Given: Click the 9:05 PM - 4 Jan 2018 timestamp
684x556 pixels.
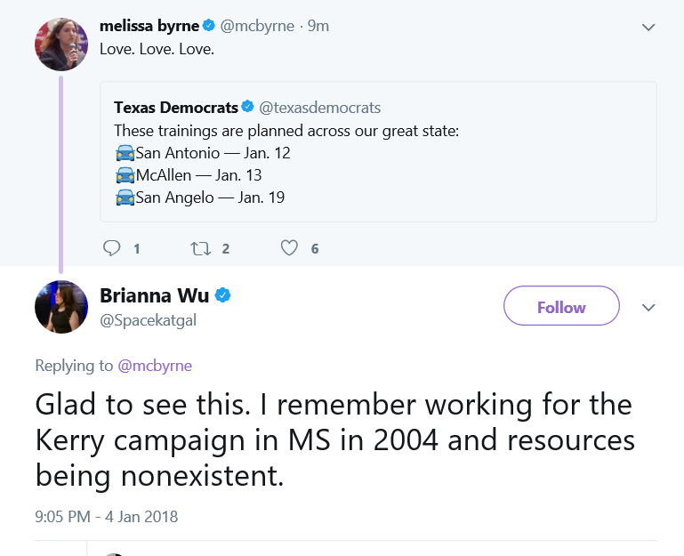Looking at the screenshot, I should pos(107,517).
